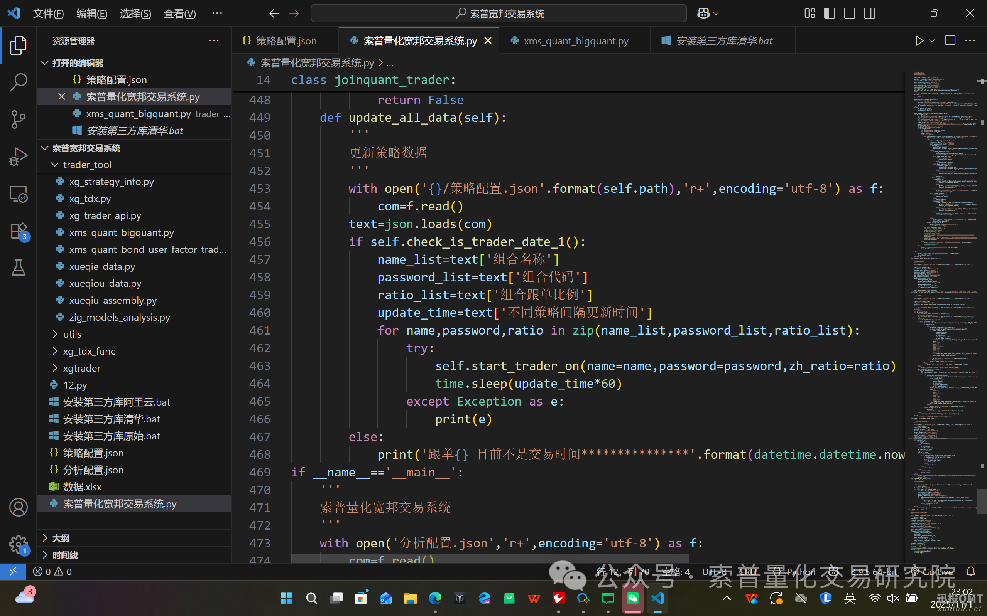Viewport: 987px width, 616px height.
Task: Toggle the primary side bar layout button
Action: 829,13
